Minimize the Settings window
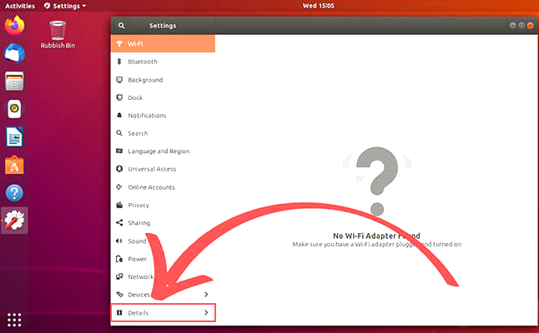Screen dimensions: 539x333 click(x=512, y=25)
